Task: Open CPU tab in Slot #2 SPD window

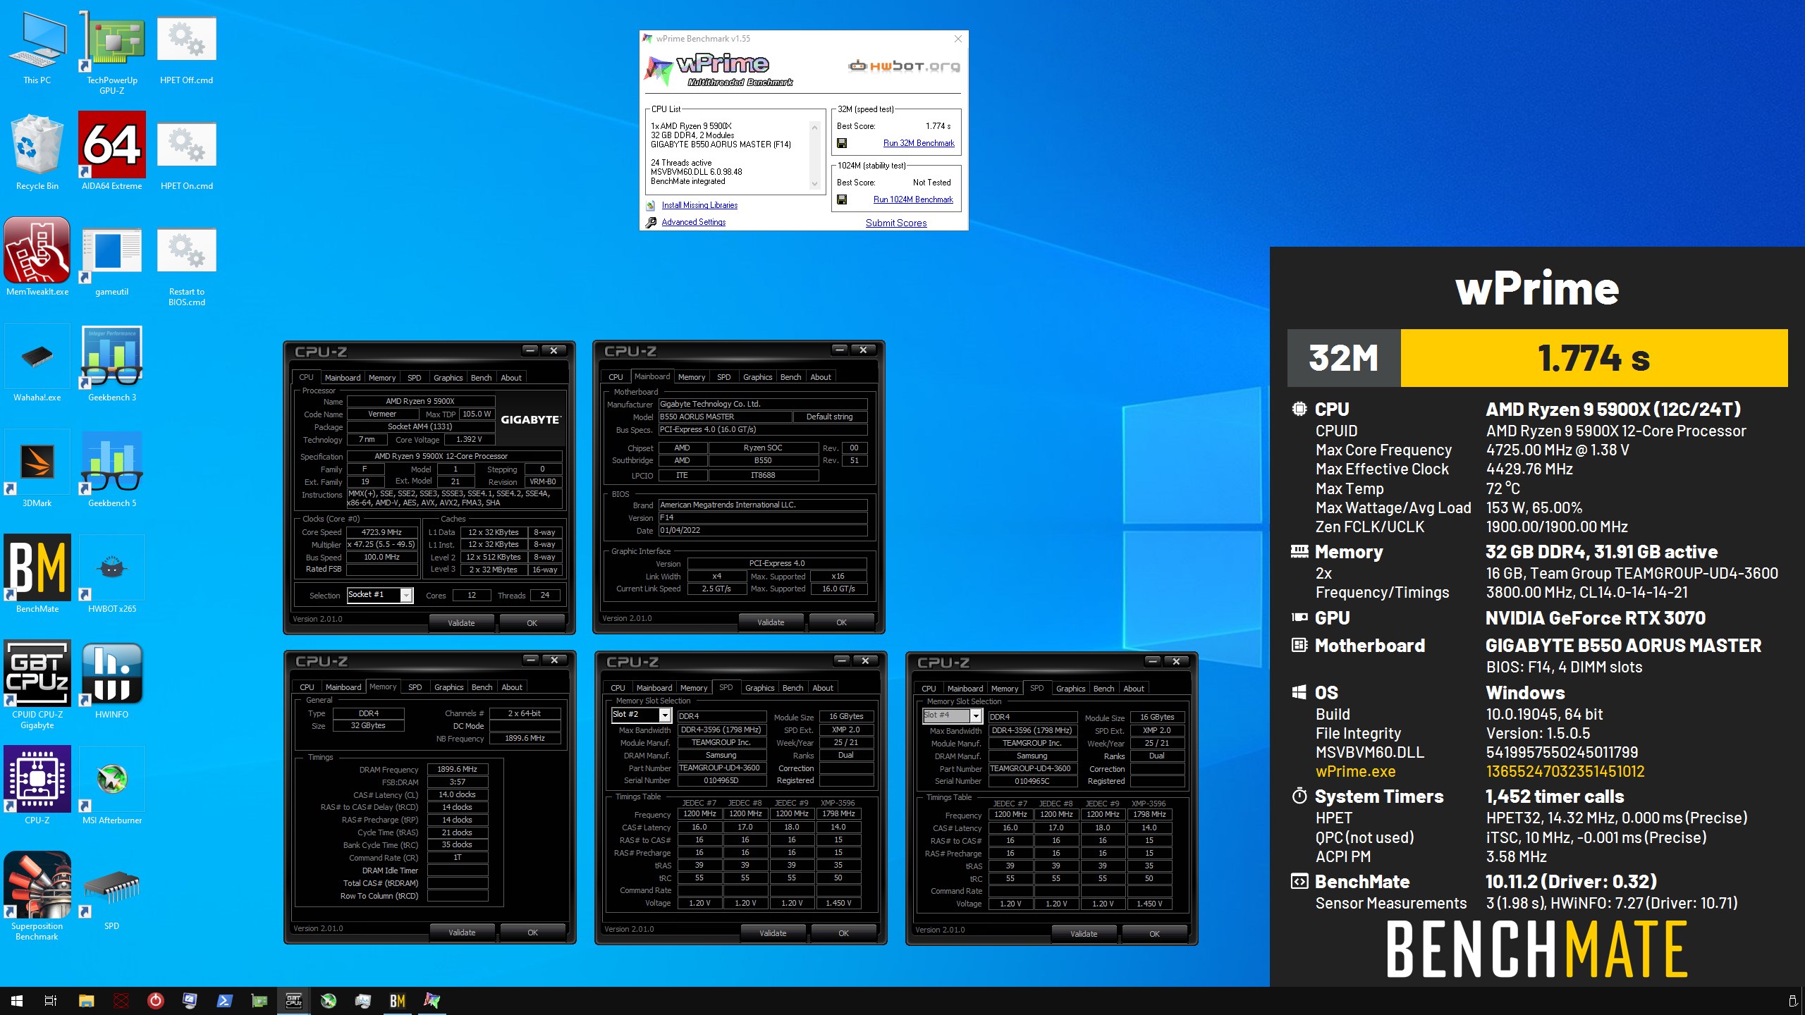Action: 618,688
